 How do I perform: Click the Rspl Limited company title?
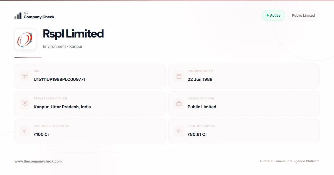(73, 34)
